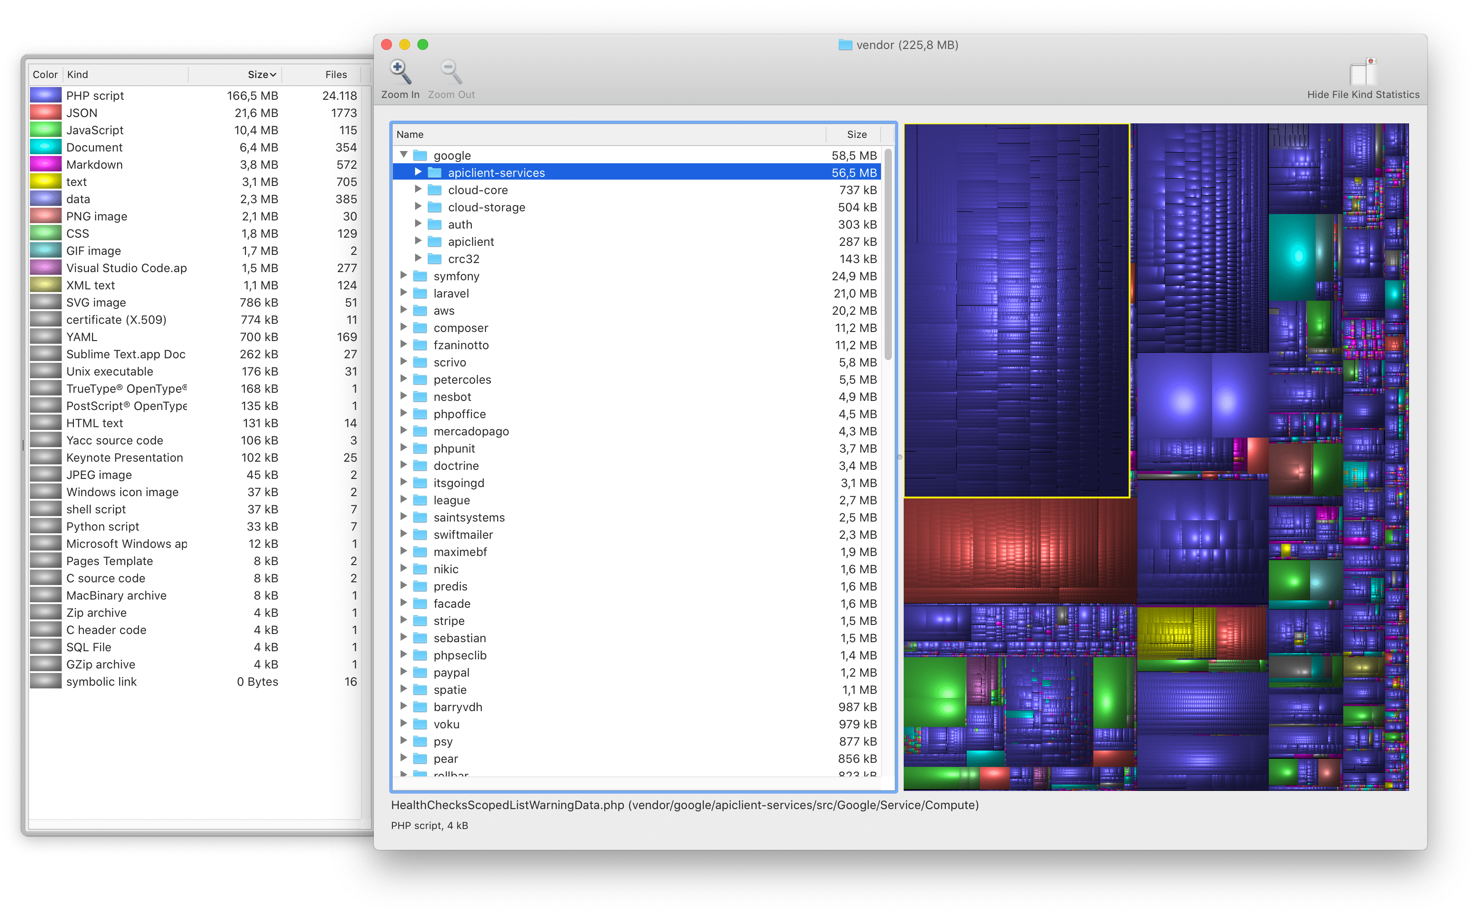Click the doctrine folder icon
This screenshot has width=1478, height=917.
[420, 466]
